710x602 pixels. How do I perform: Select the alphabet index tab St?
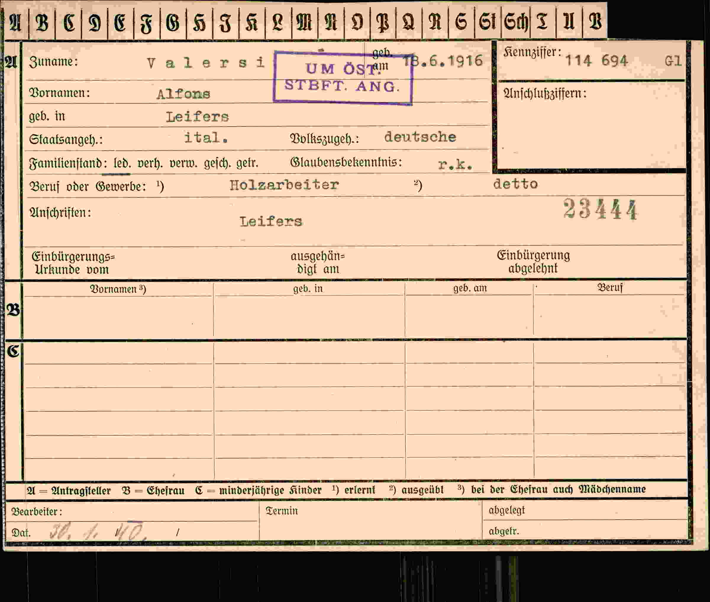pyautogui.click(x=488, y=22)
